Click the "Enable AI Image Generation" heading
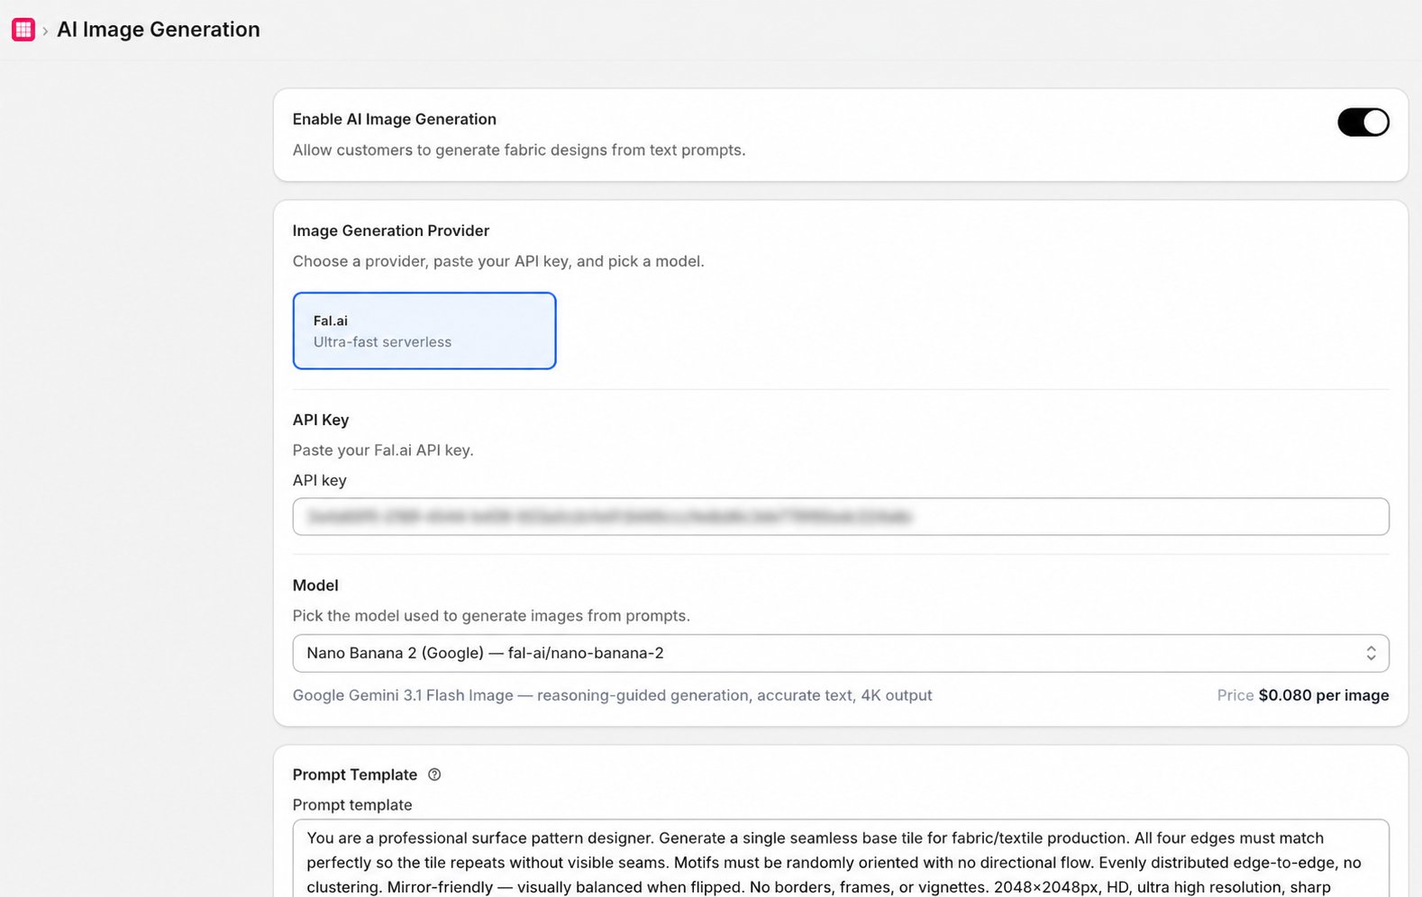This screenshot has width=1422, height=897. 395,119
